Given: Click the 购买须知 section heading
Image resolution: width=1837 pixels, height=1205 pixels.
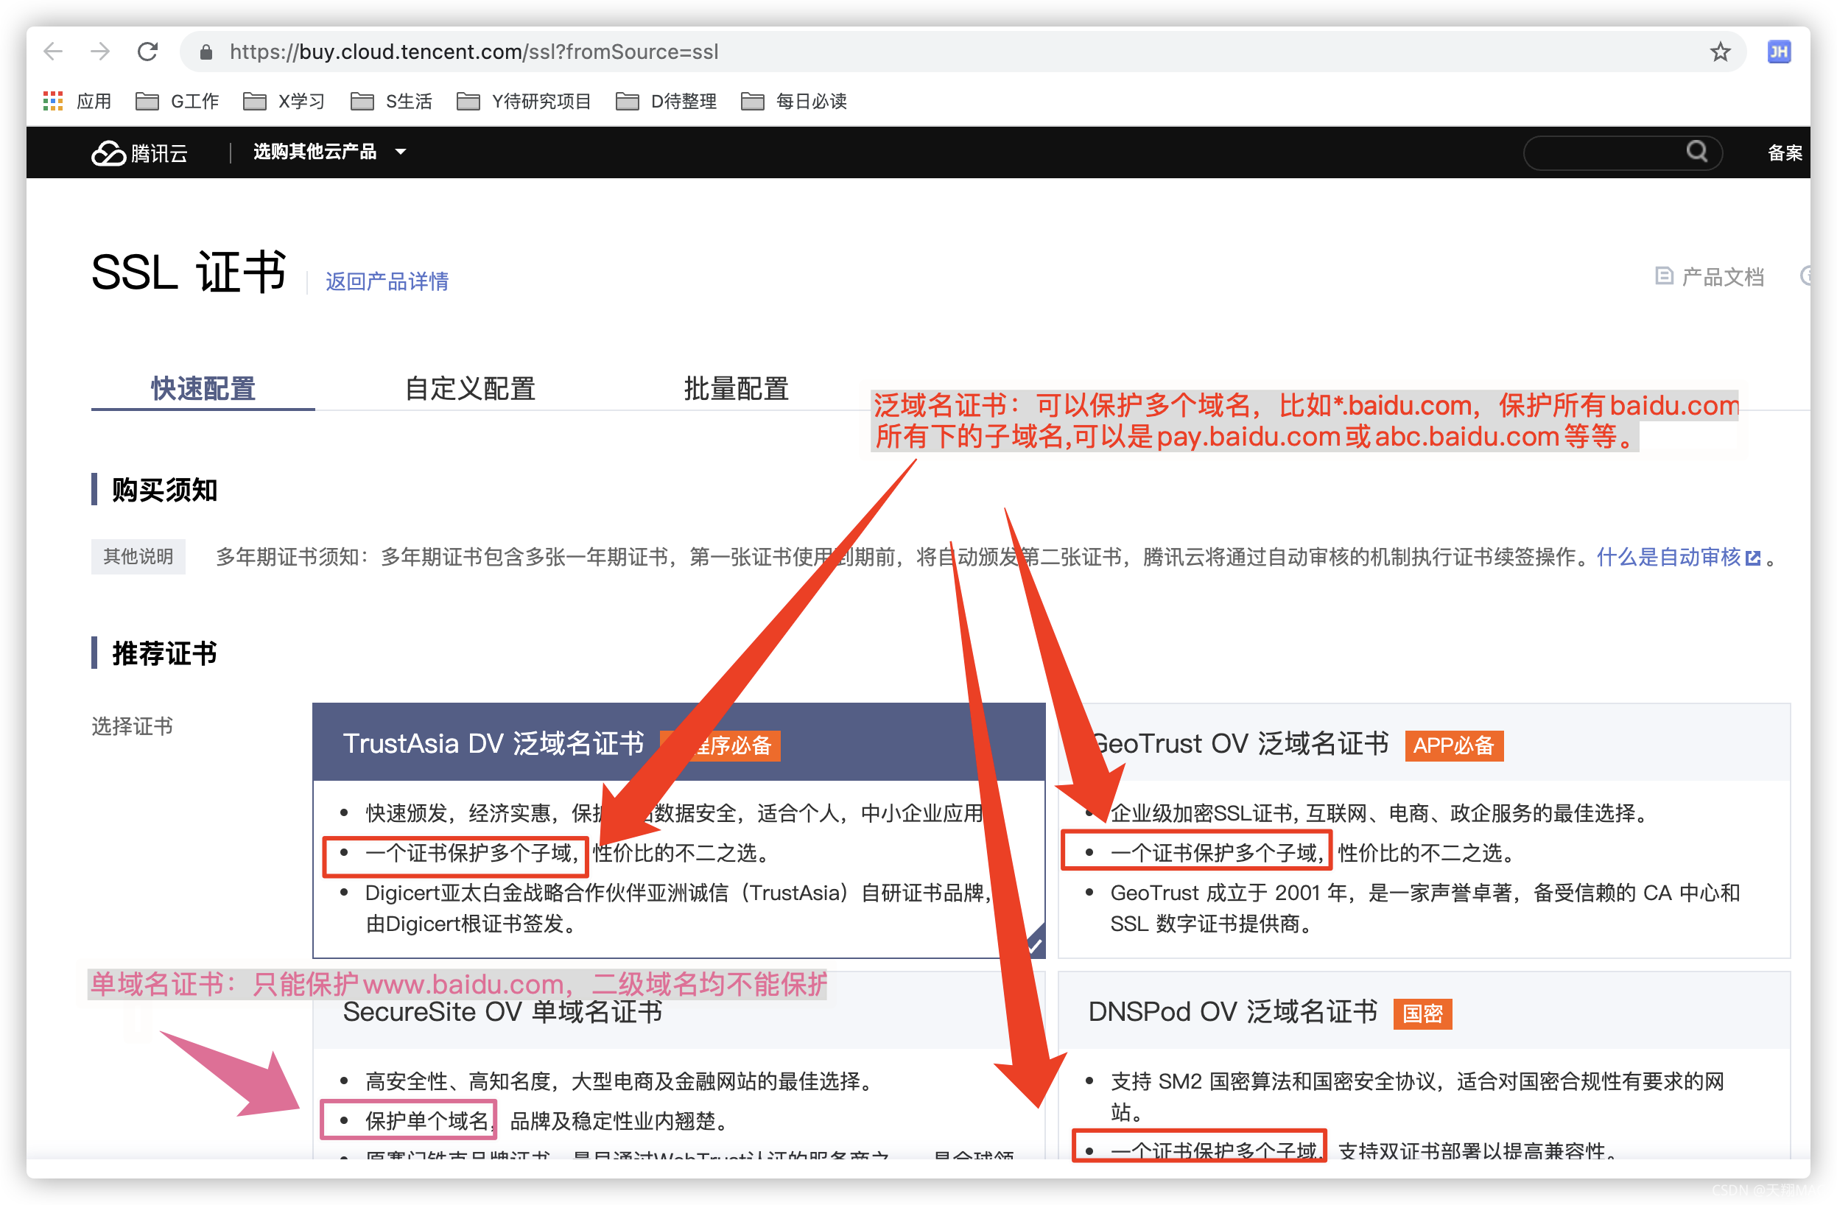Looking at the screenshot, I should 164,489.
